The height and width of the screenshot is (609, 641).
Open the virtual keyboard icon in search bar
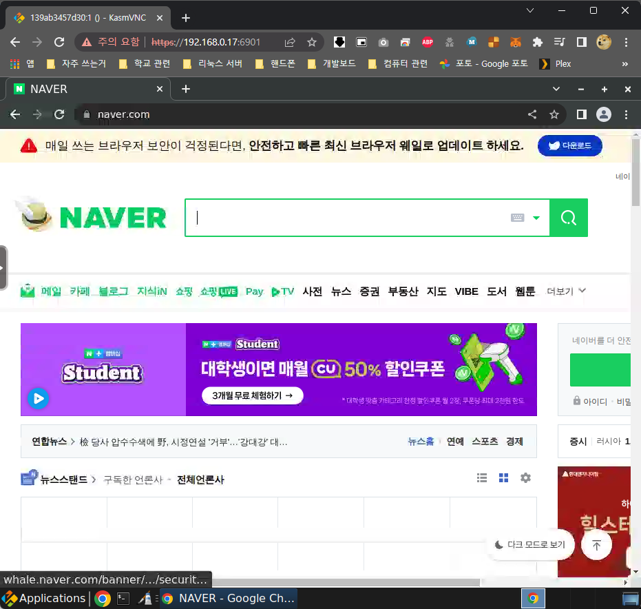(x=517, y=218)
